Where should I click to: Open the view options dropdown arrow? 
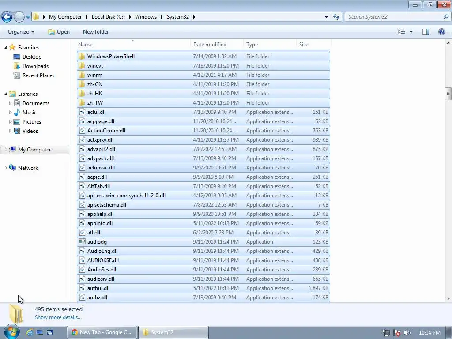tap(411, 32)
